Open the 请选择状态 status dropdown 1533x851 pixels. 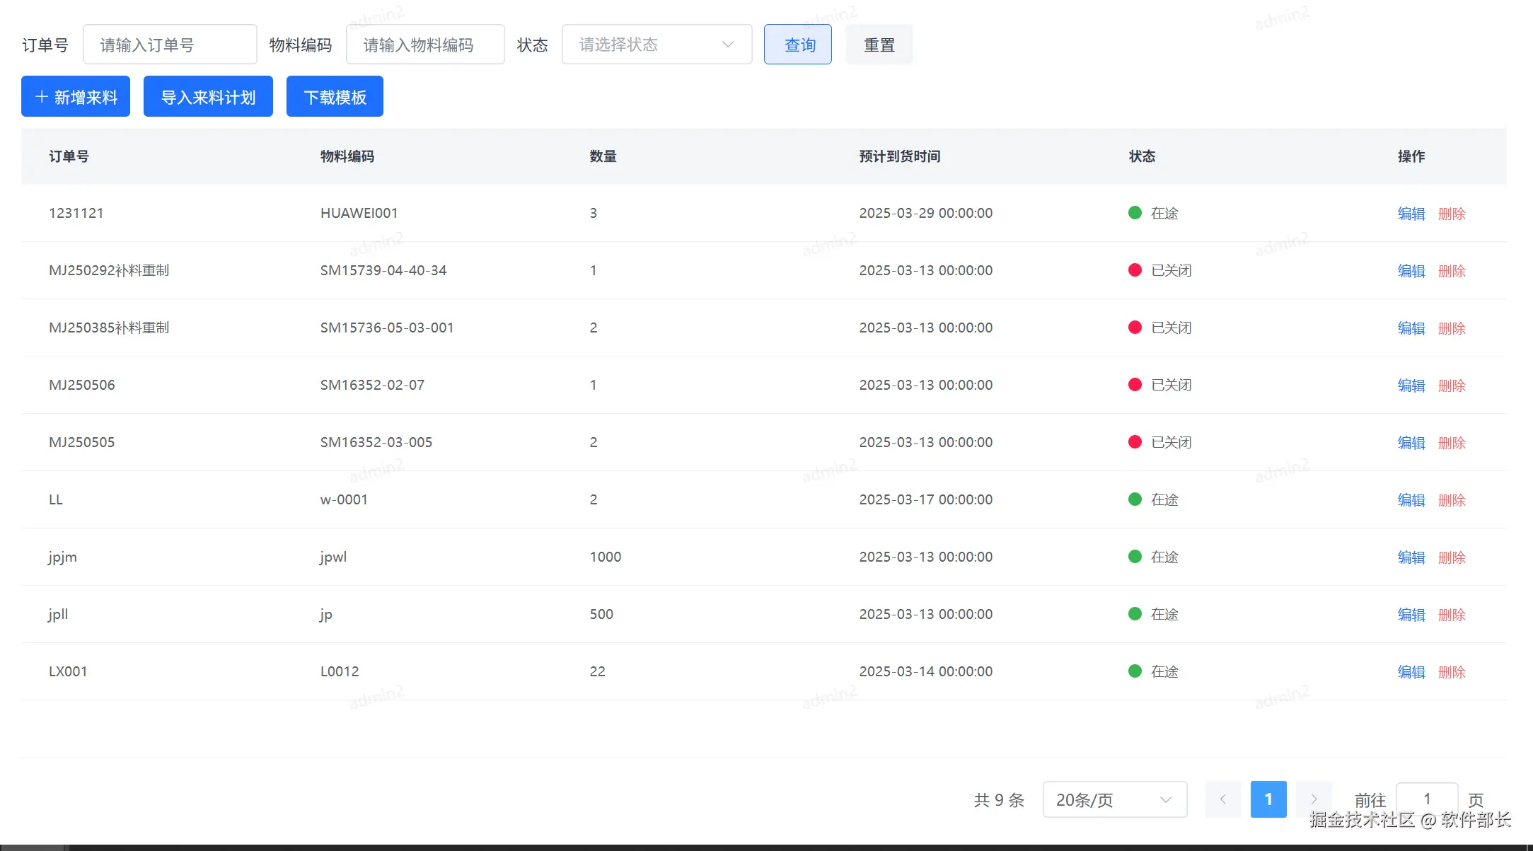point(656,45)
